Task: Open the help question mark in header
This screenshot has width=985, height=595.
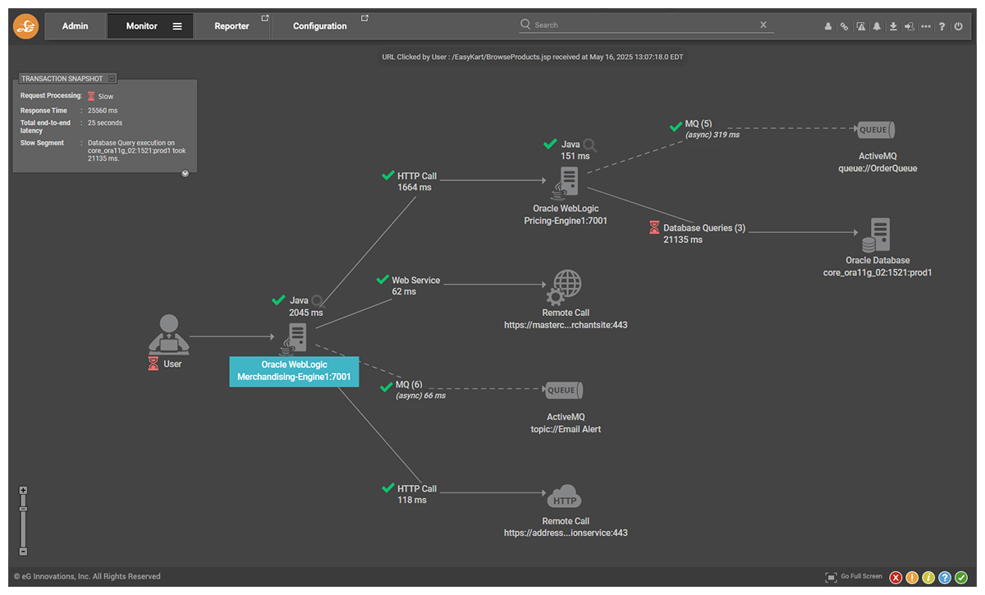Action: pyautogui.click(x=942, y=26)
